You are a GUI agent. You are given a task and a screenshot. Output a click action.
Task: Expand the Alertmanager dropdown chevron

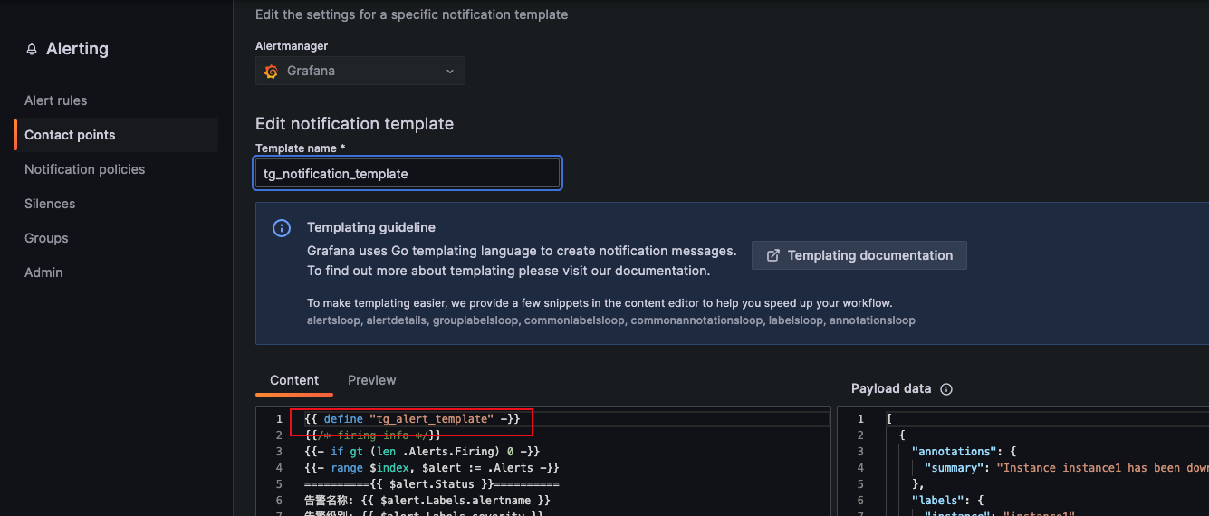pos(450,71)
